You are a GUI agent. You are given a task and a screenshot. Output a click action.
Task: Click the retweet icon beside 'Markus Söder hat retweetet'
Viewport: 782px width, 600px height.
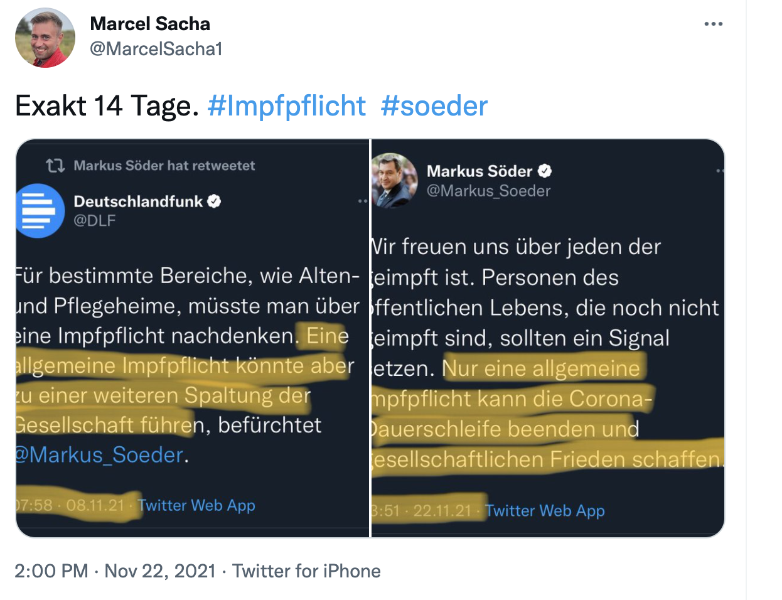pos(55,166)
